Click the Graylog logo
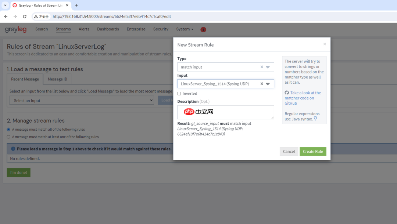 (x=16, y=29)
